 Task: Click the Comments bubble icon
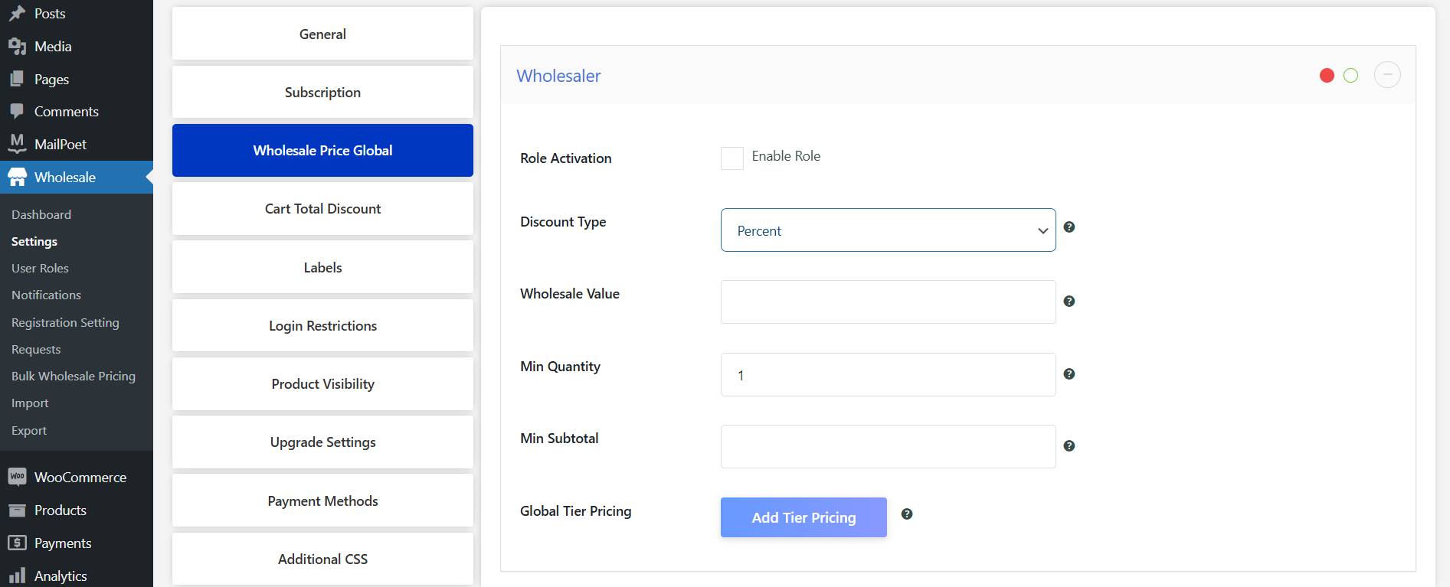click(17, 111)
